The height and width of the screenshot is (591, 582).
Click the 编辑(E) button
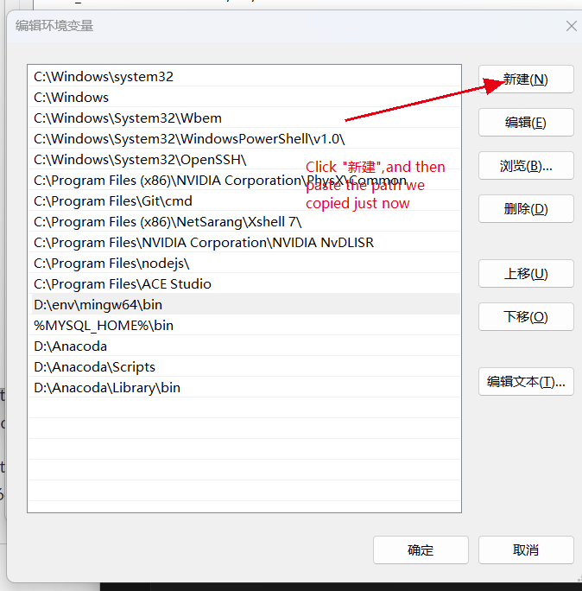pos(526,123)
